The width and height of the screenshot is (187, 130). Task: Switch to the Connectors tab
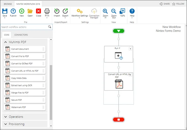point(21,35)
